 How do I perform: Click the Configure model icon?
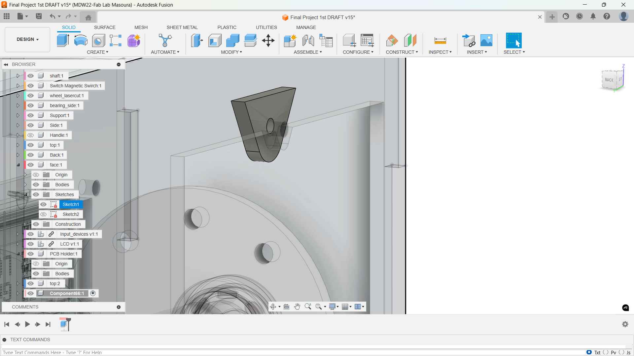pyautogui.click(x=349, y=41)
